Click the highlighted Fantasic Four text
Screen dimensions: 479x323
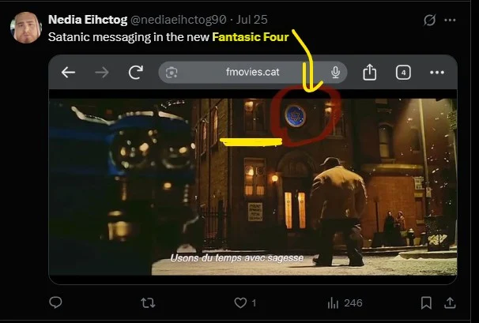251,37
